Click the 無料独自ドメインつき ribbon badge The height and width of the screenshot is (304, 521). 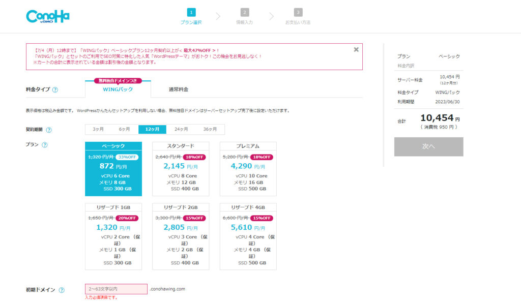118,81
